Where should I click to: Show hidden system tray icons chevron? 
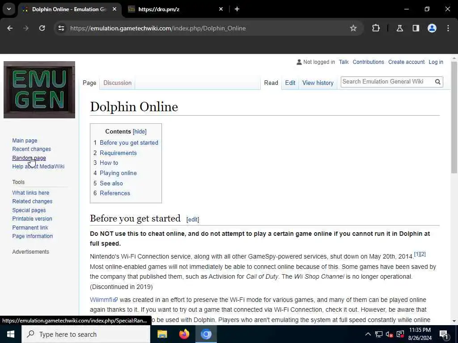point(368,334)
